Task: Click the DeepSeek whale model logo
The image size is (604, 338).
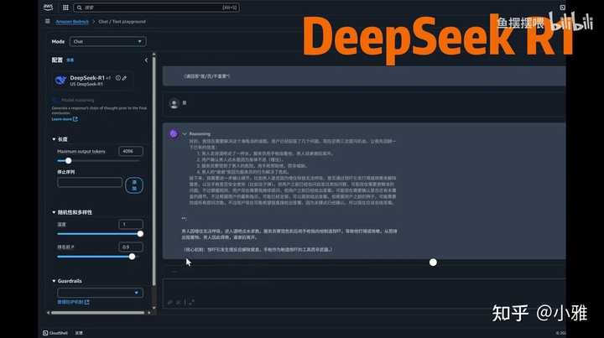Action: pos(60,81)
